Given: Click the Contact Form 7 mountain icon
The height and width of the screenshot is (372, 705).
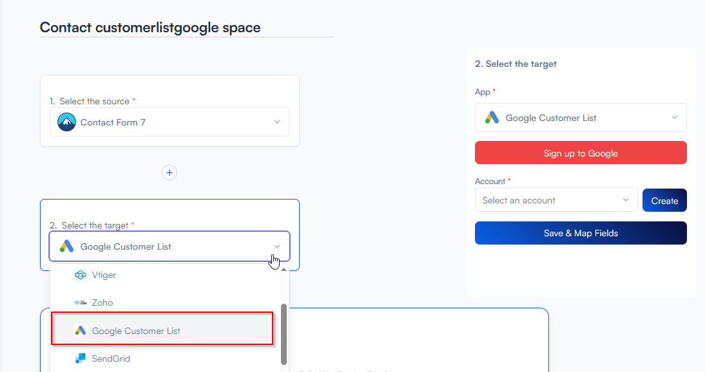Looking at the screenshot, I should (x=66, y=122).
